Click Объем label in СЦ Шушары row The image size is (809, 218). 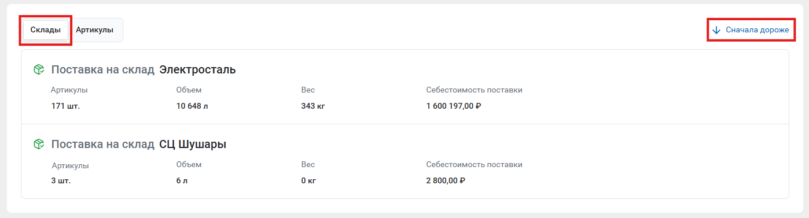(189, 165)
